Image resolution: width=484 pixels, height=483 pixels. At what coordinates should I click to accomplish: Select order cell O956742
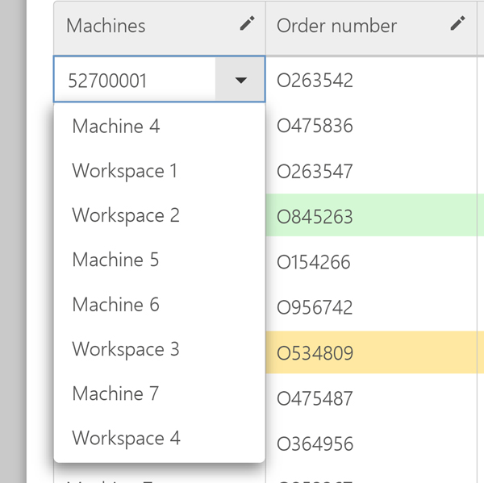pos(372,307)
